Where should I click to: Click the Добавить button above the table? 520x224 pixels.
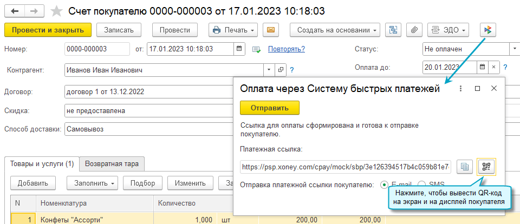(33, 183)
